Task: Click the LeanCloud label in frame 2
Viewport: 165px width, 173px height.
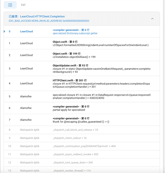Action: pos(26,55)
